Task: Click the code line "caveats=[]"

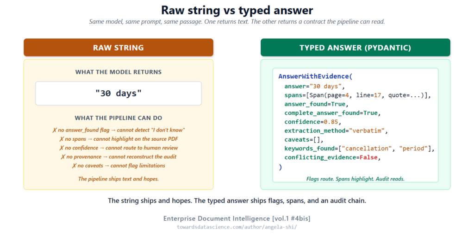Action: (304, 140)
